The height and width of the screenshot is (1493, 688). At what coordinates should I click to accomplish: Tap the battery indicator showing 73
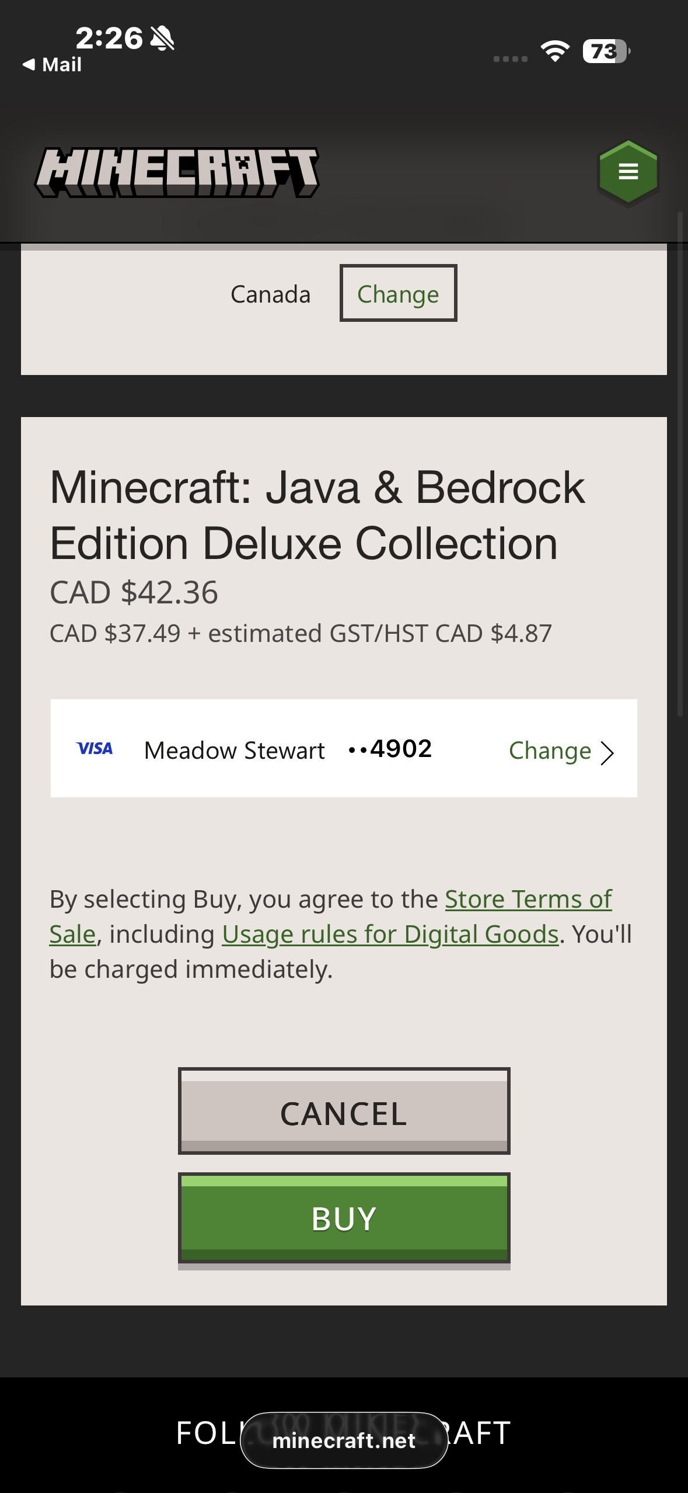tap(606, 51)
